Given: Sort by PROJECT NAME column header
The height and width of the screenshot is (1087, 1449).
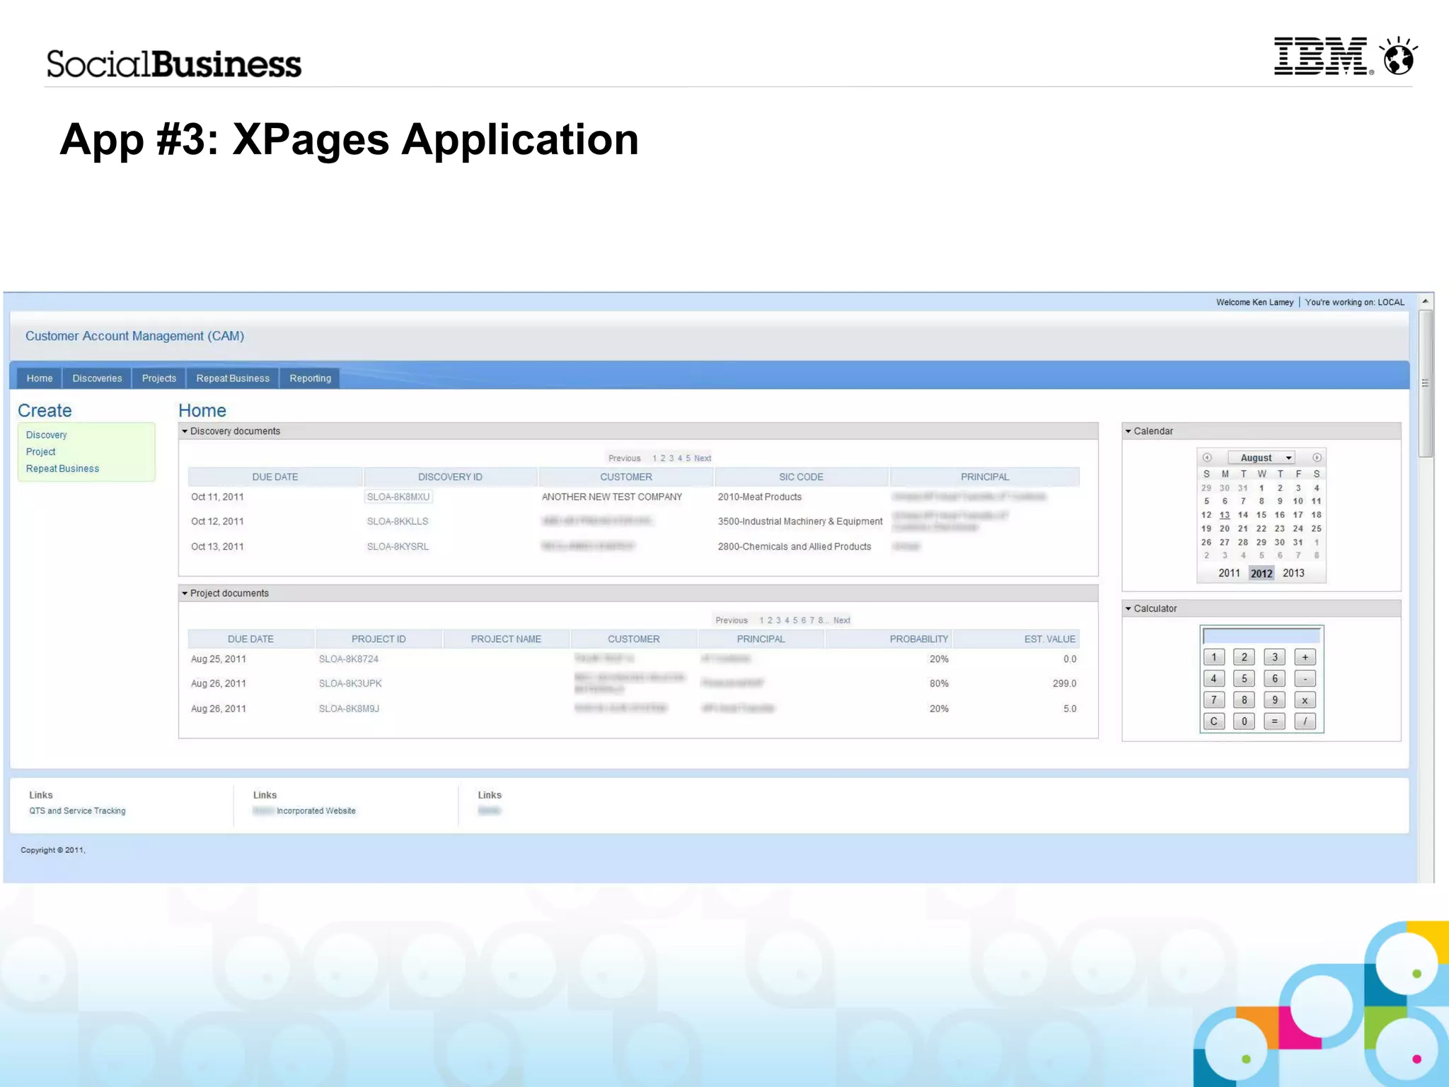Looking at the screenshot, I should (506, 639).
